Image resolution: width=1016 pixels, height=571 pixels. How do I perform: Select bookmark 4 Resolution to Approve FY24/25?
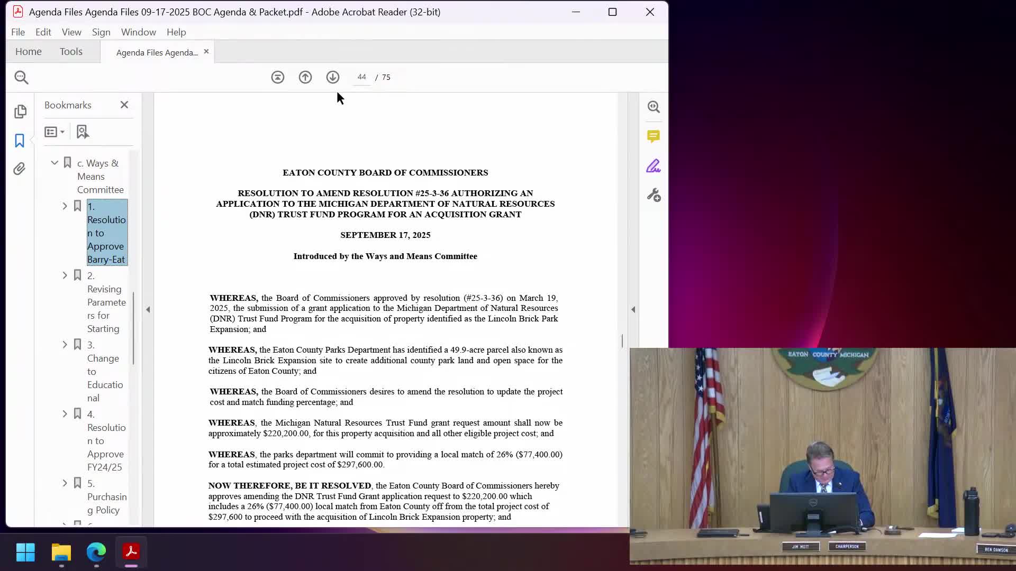point(106,440)
